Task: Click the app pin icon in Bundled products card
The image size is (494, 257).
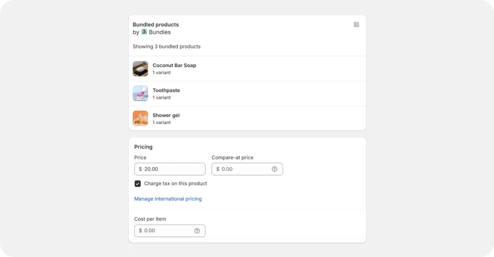Action: [x=356, y=24]
